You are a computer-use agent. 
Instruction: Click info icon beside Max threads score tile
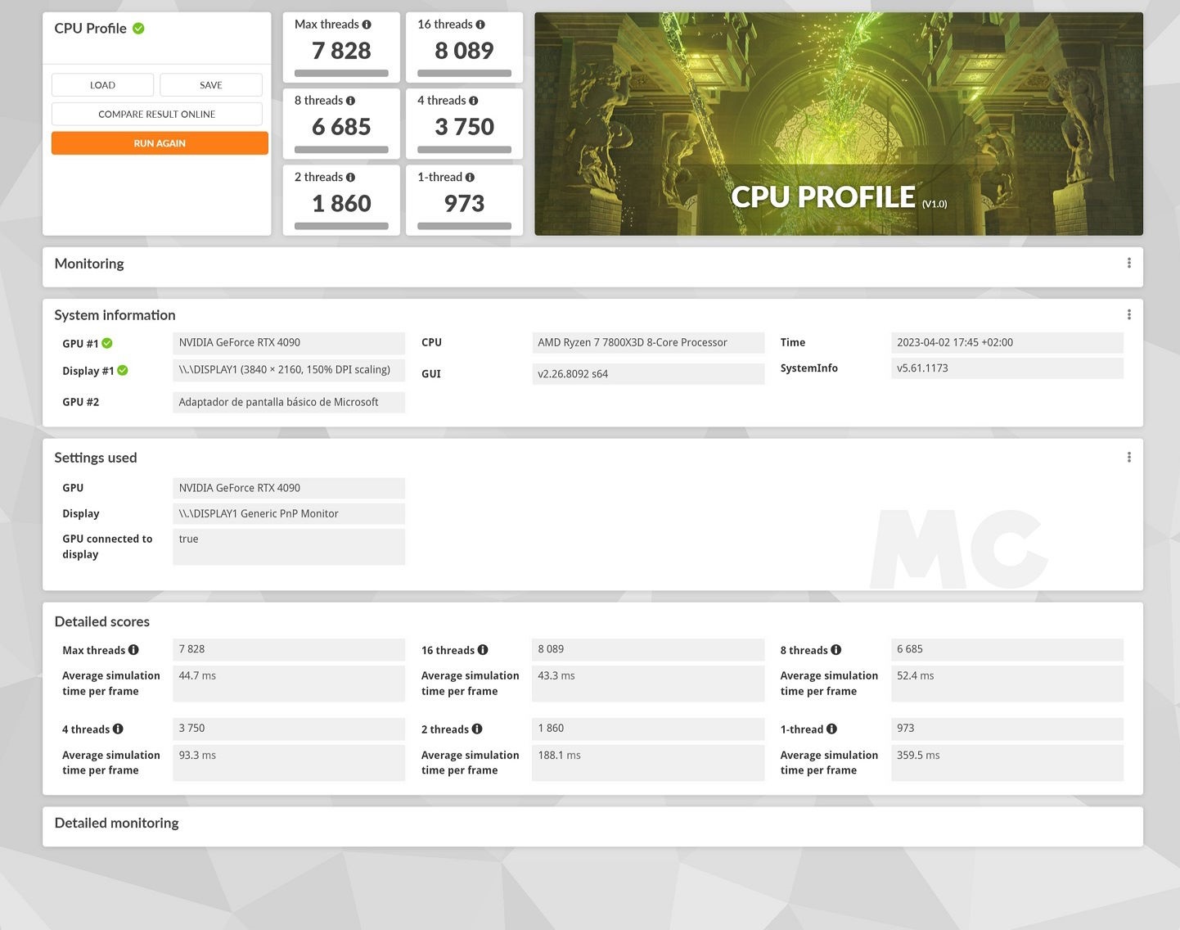coord(367,25)
